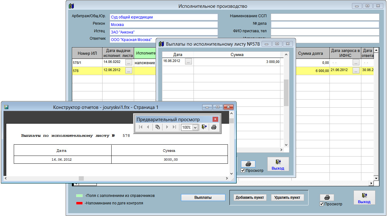Open date picker for 21.06.2012 ИФНС request
The height and width of the screenshot is (216, 387).
(x=356, y=71)
